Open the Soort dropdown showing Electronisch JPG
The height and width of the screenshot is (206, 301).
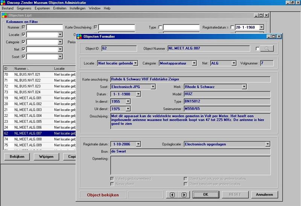click(153, 87)
